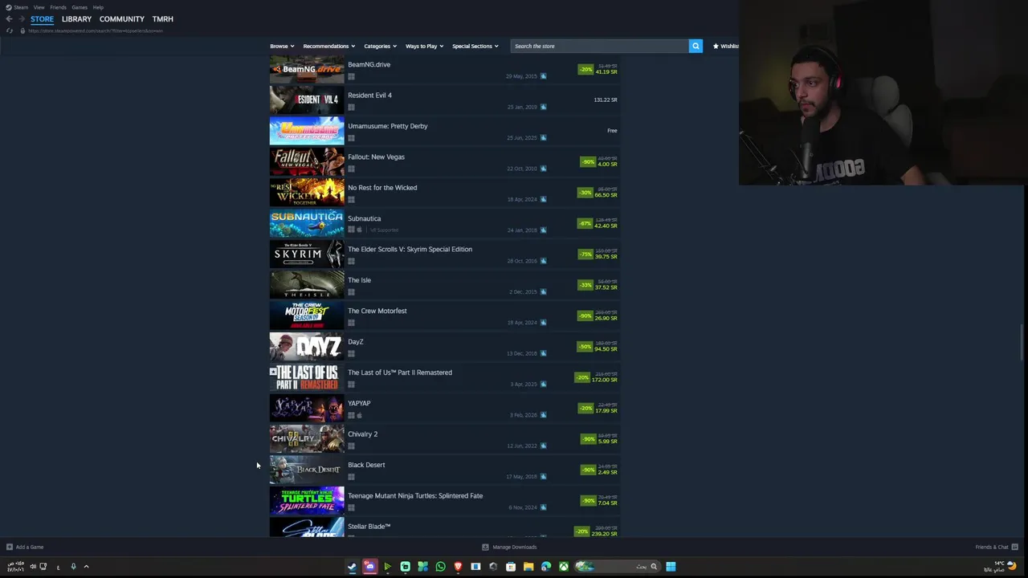Image resolution: width=1028 pixels, height=578 pixels.
Task: Click the Add a Game plus icon
Action: click(x=10, y=547)
